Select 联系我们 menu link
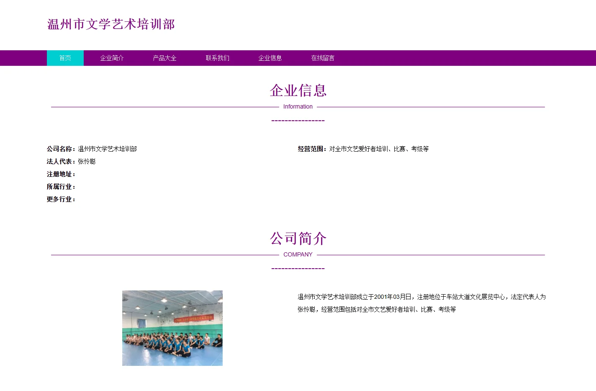 point(217,58)
